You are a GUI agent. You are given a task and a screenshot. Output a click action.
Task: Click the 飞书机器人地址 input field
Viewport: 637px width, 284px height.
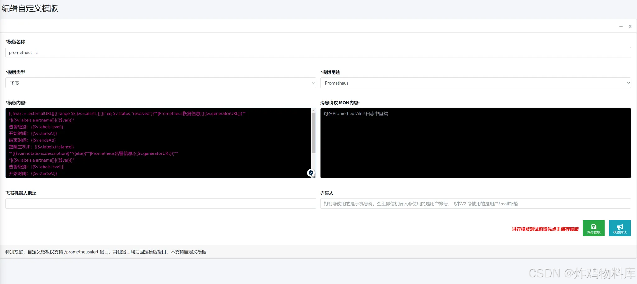pyautogui.click(x=160, y=204)
